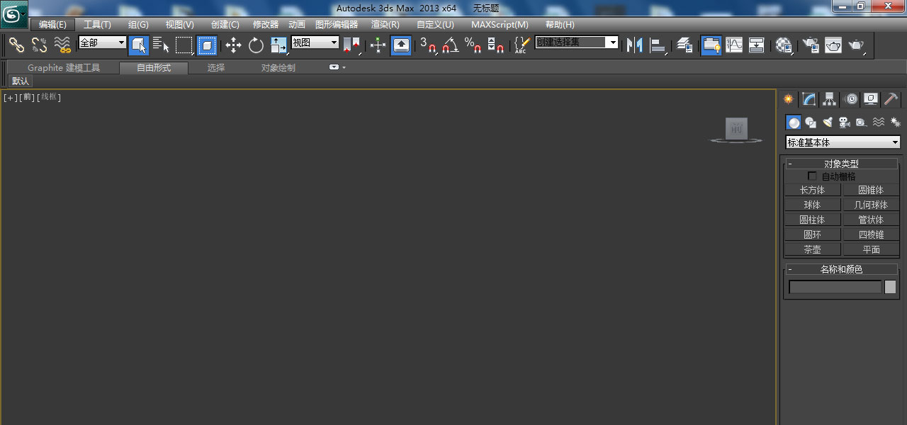
Task: Click the Mirror tool icon
Action: [x=635, y=45]
